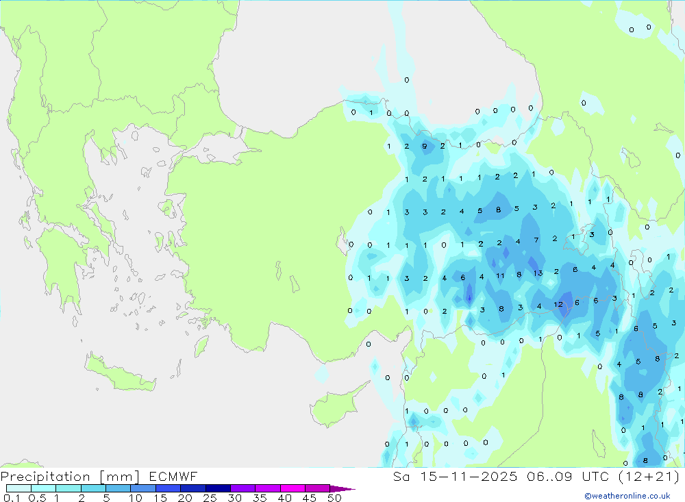
Task: Click the legend label '10'
Action: [x=136, y=498]
